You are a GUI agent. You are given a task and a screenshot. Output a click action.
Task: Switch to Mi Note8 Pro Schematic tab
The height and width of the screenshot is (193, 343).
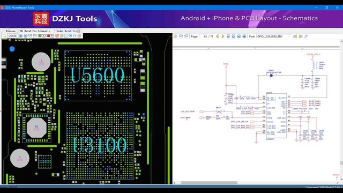[35, 31]
